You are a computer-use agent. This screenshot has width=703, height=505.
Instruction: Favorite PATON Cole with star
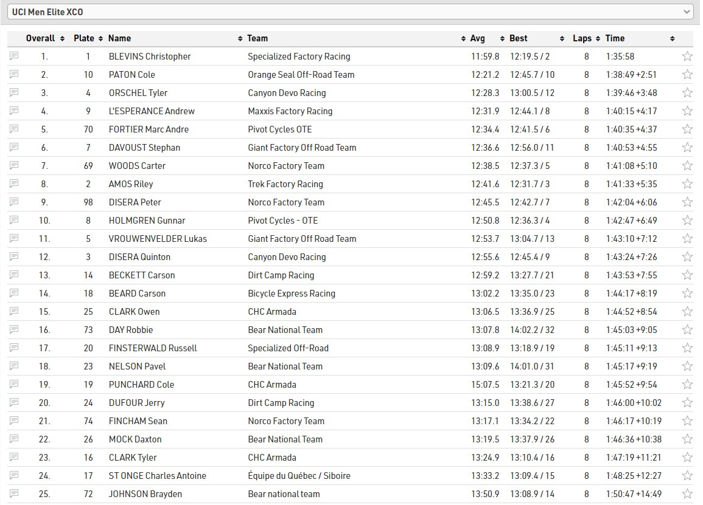(687, 75)
